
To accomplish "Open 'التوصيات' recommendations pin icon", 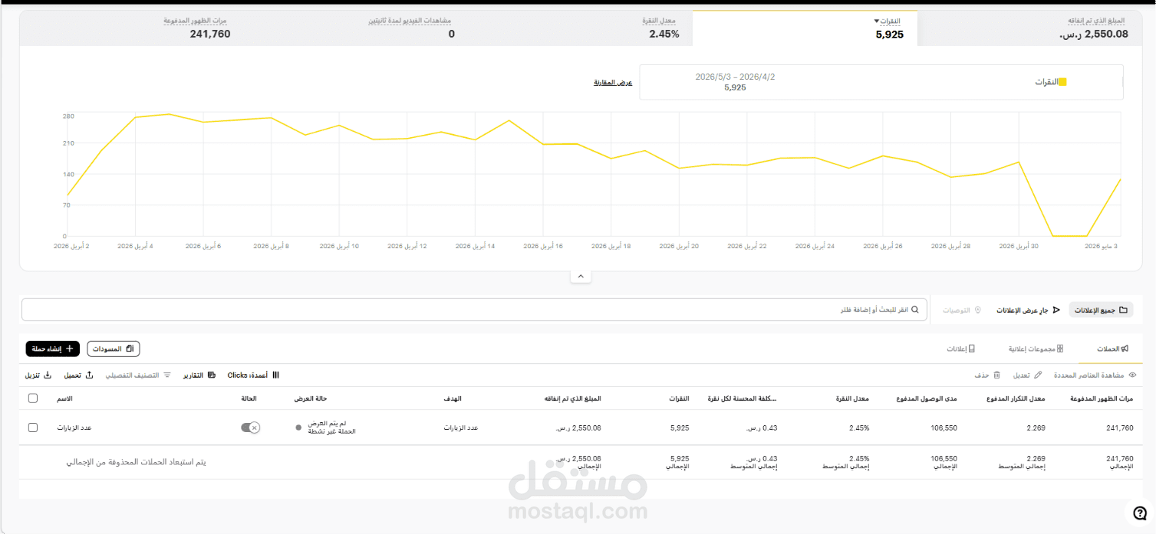I will 977,310.
